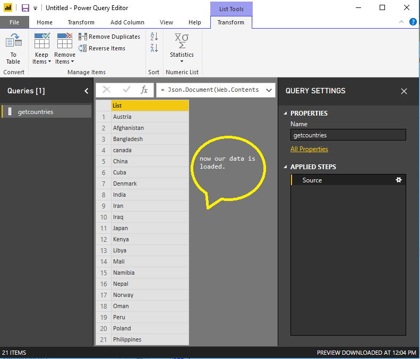Select Austria row in list
Screen dimensions: 420x359
tap(150, 117)
